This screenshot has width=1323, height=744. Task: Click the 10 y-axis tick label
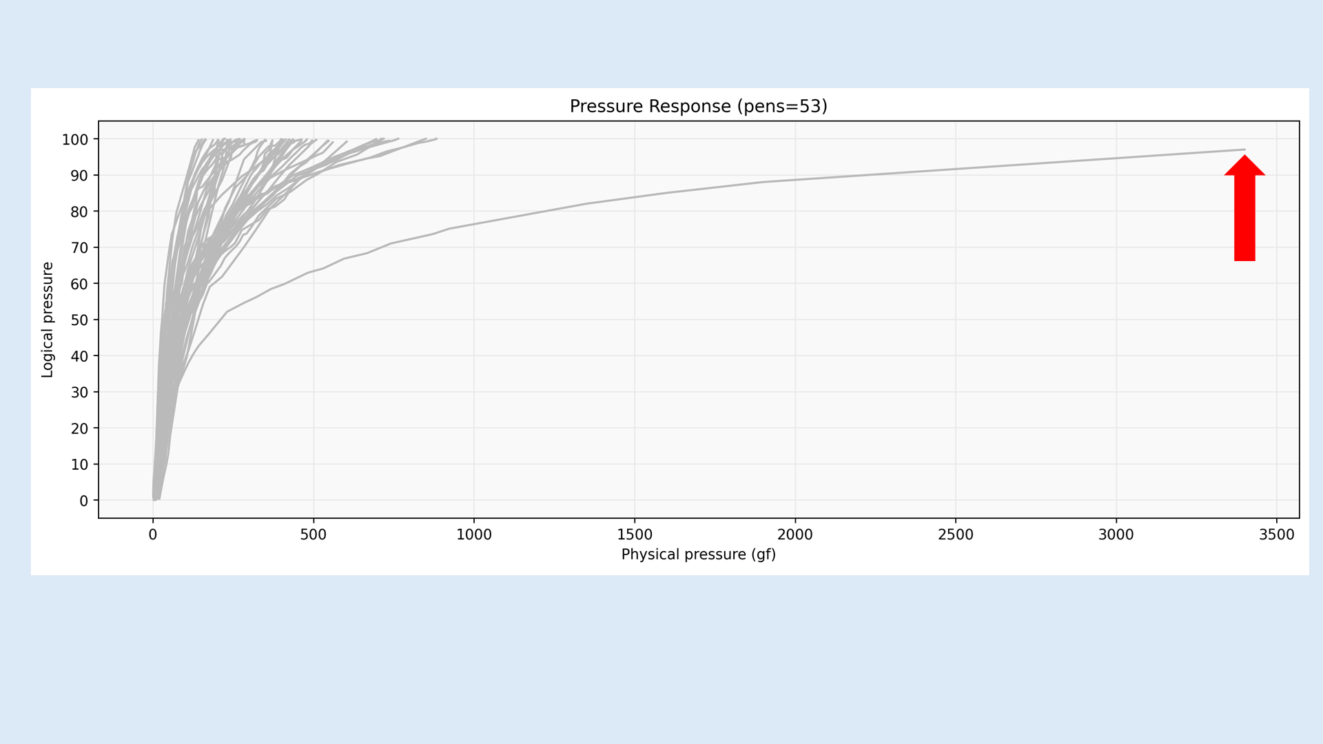79,465
